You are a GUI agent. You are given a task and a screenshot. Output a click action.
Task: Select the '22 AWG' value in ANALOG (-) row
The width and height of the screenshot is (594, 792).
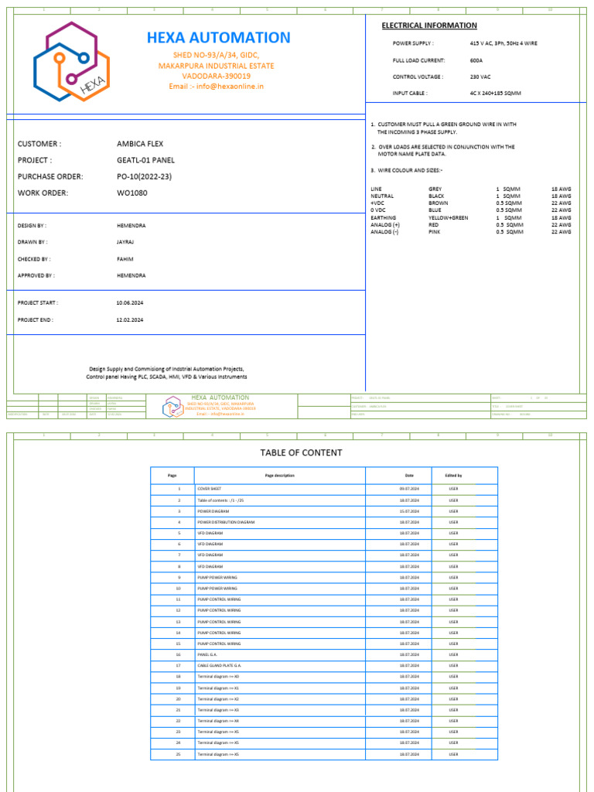click(562, 232)
